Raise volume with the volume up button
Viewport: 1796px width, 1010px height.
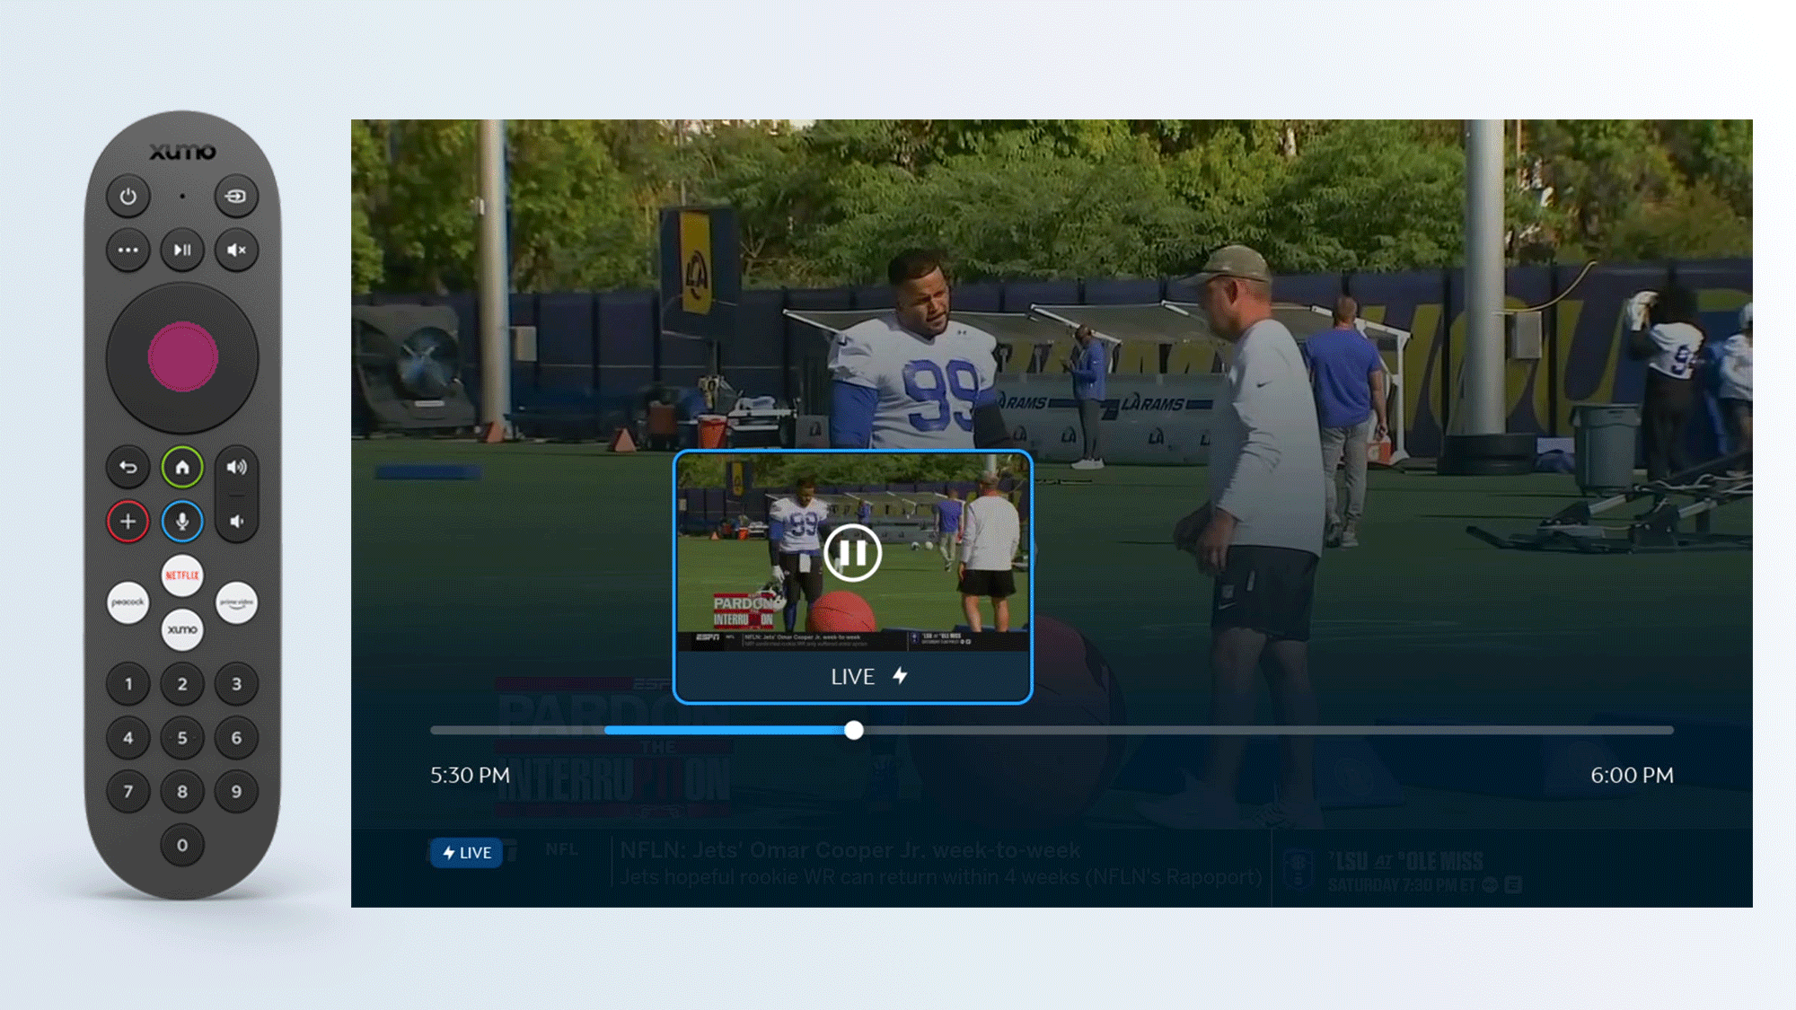click(x=236, y=468)
